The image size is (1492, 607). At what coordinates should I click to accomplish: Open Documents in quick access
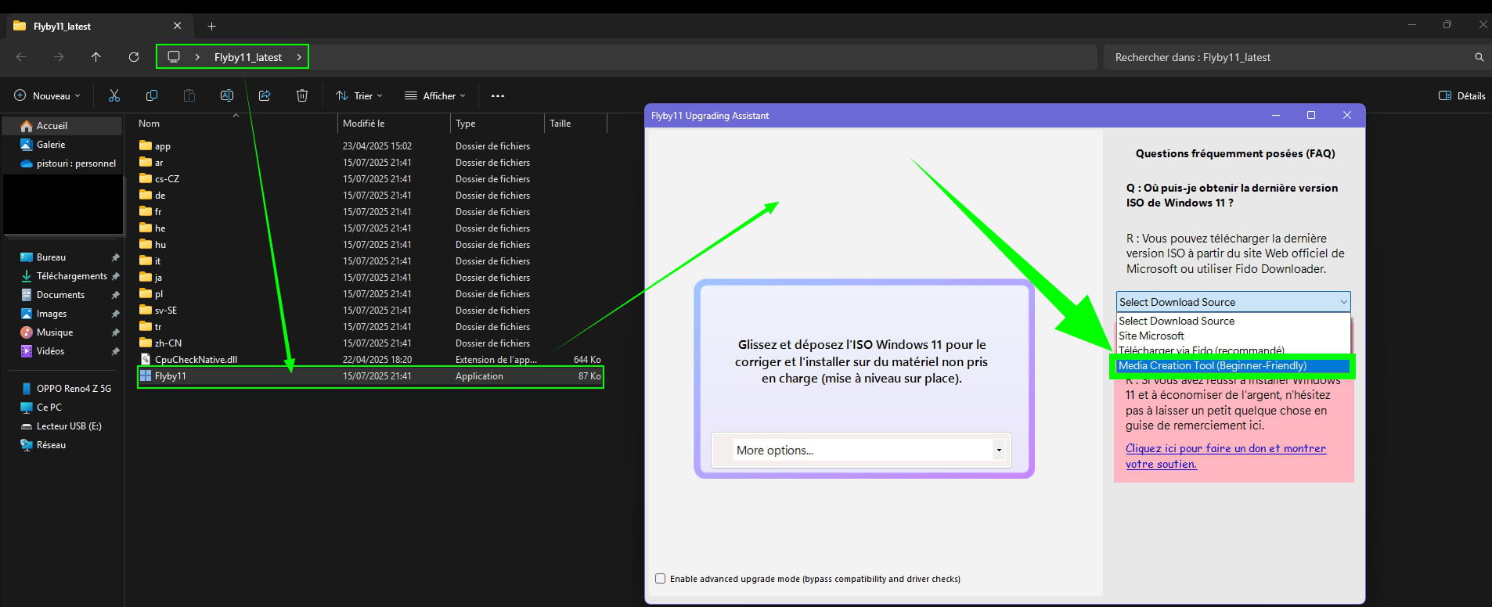point(52,295)
